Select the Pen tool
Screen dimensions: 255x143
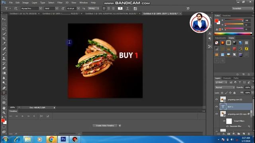[x=4, y=88]
